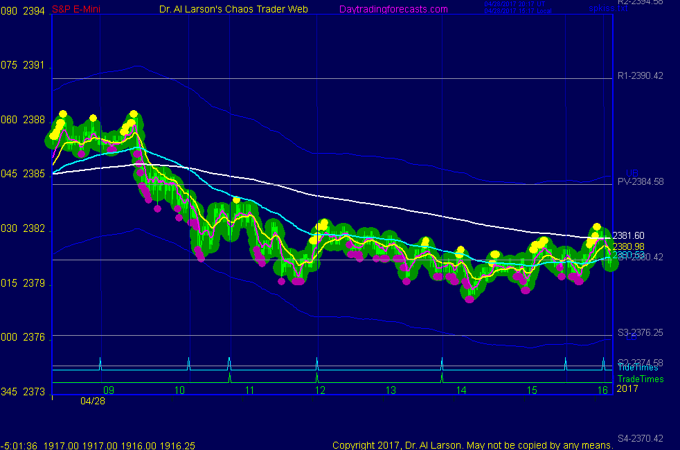
Task: Click the Copyright 2017 Dr. Al Larson notice
Action: (473, 445)
